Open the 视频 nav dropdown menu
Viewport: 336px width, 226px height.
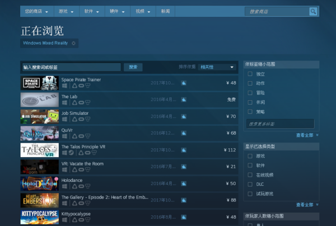pos(143,11)
